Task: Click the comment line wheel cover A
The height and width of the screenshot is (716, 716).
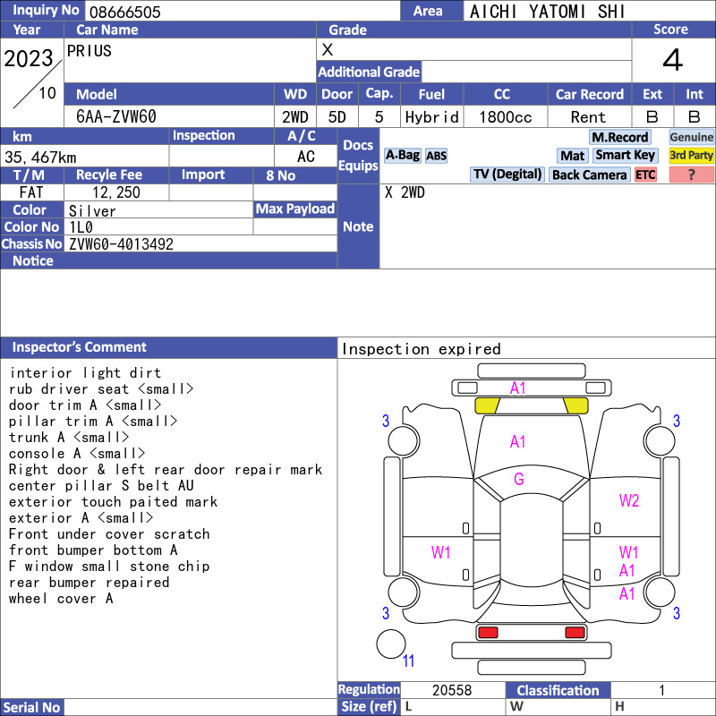Action: coord(61,599)
